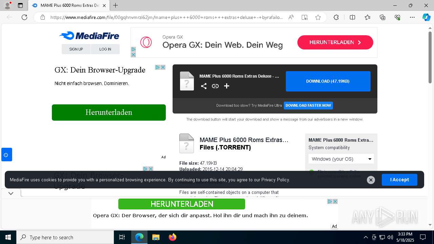
Task: View site information lock icon
Action: point(43,17)
